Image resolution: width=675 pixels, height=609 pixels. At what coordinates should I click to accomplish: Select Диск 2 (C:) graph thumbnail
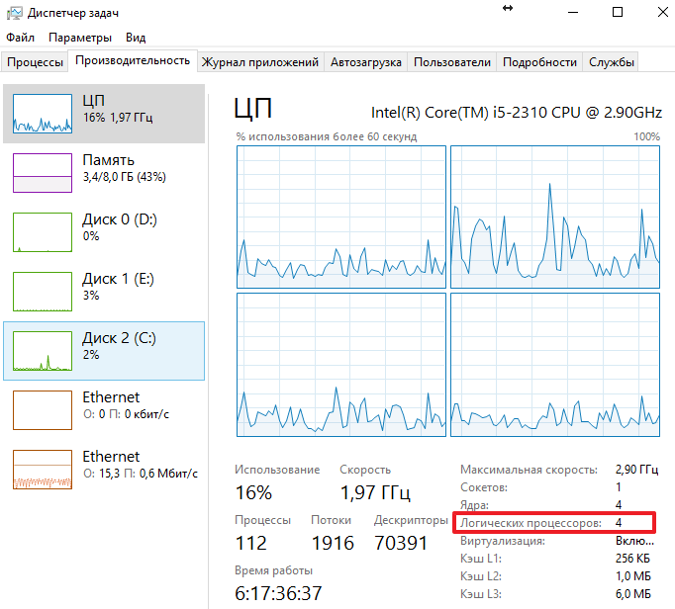pyautogui.click(x=43, y=351)
